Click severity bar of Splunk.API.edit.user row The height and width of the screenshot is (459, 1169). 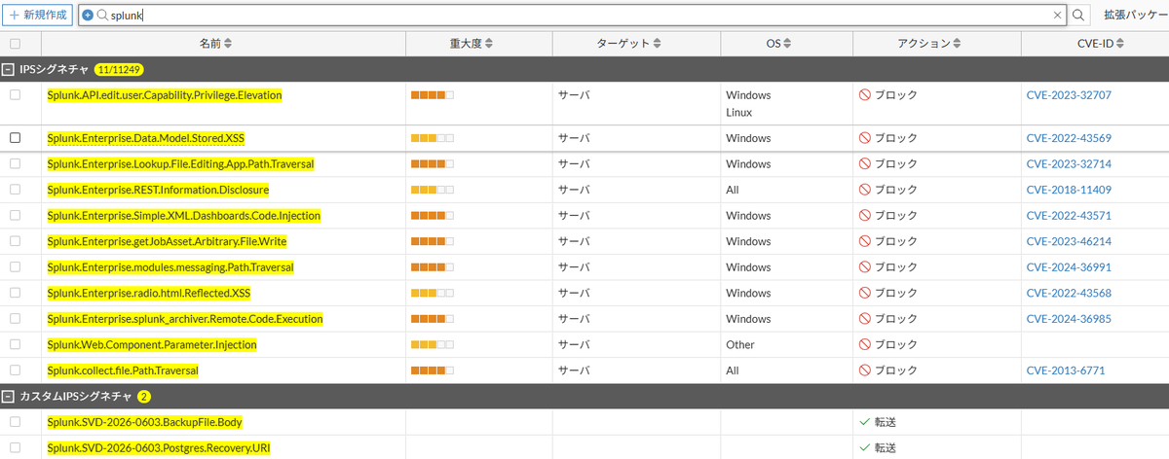(x=433, y=95)
